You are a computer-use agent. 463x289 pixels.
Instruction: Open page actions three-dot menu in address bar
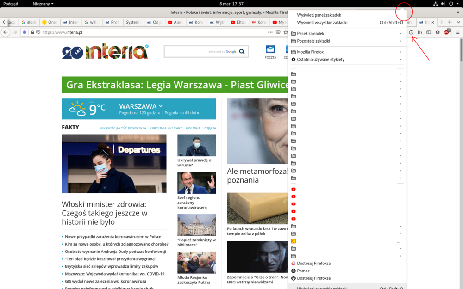(270, 32)
